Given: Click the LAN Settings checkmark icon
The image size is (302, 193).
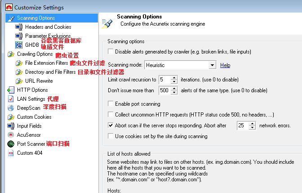Looking at the screenshot, I should (x=11, y=99).
